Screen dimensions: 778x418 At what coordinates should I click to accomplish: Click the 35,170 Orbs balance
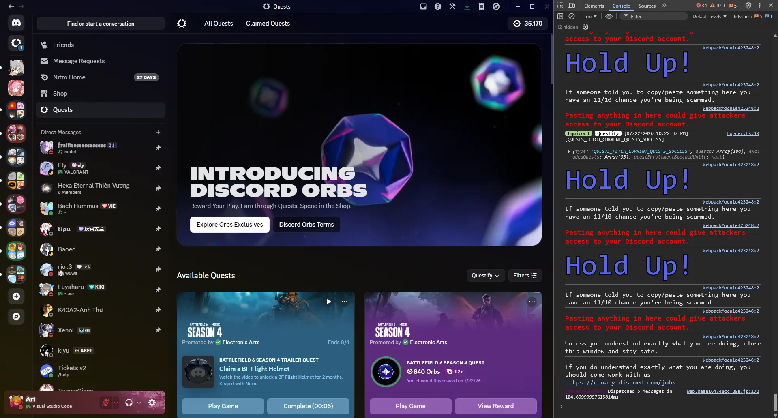click(527, 24)
